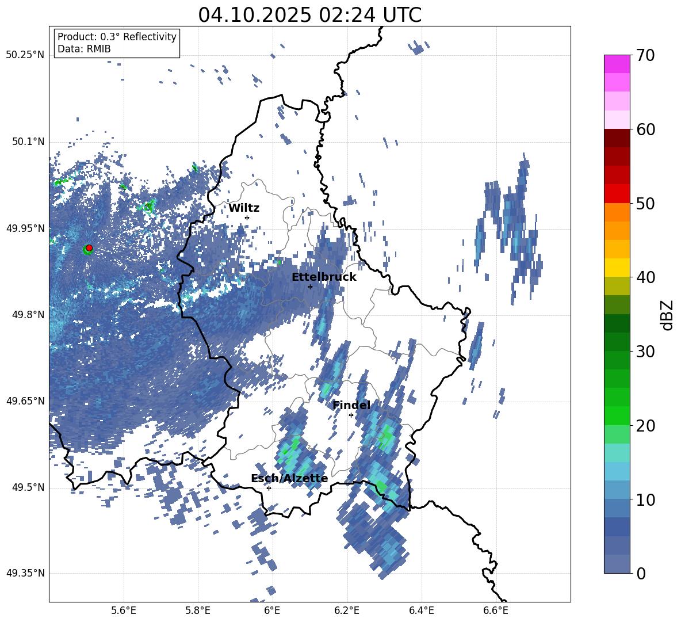Click the 50.1°N latitude label
This screenshot has height=622, width=681.
(28, 142)
